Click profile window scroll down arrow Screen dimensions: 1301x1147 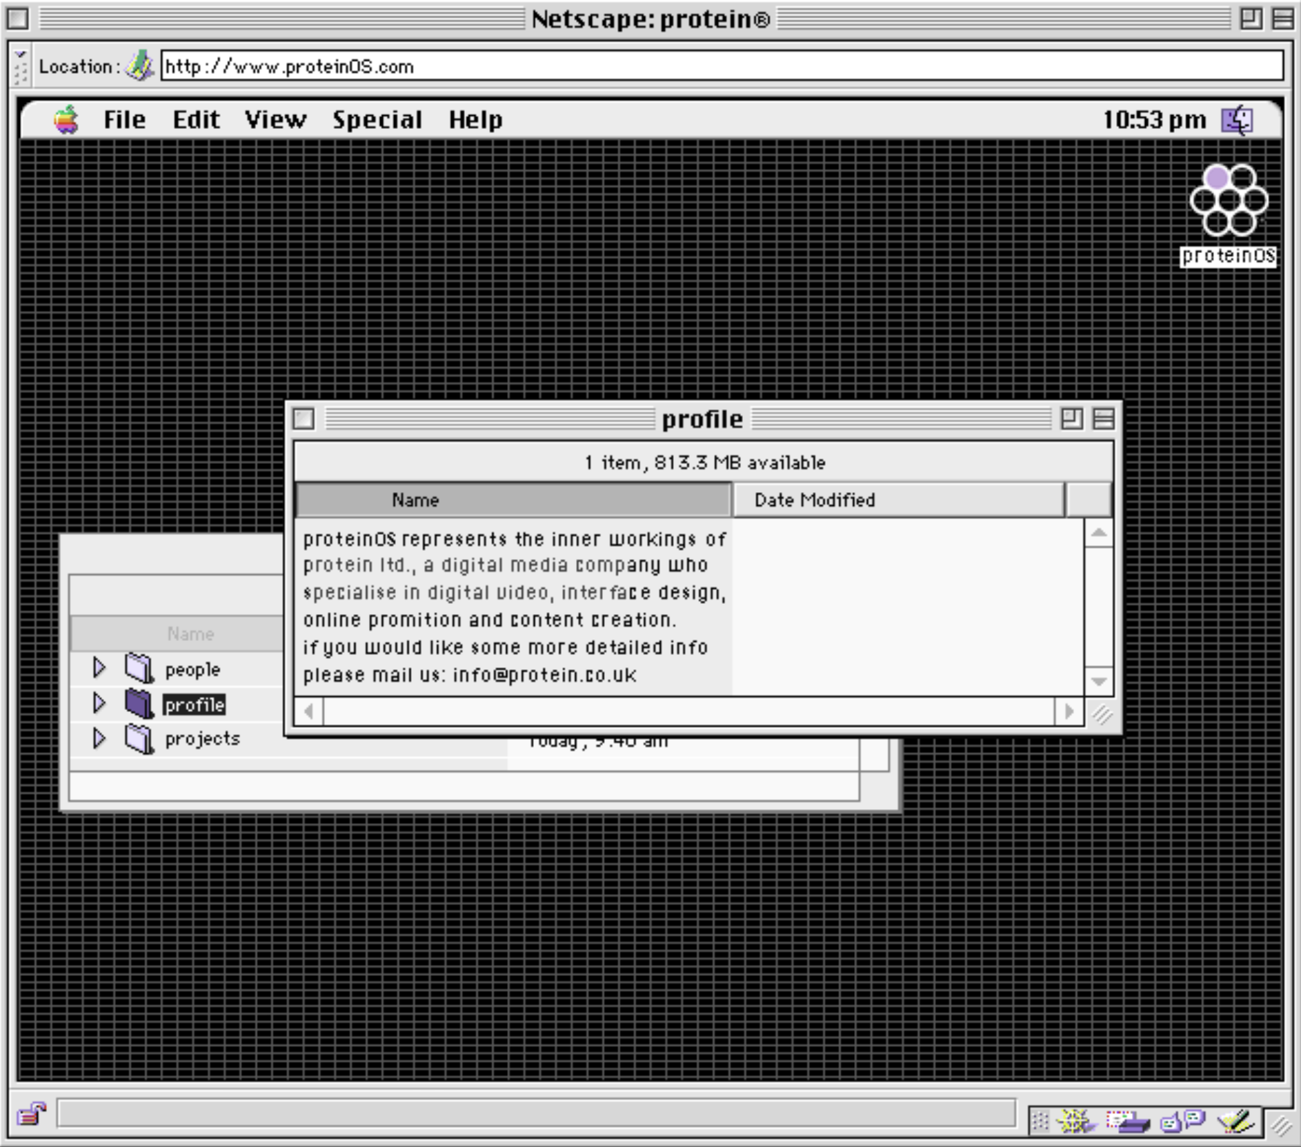1099,681
